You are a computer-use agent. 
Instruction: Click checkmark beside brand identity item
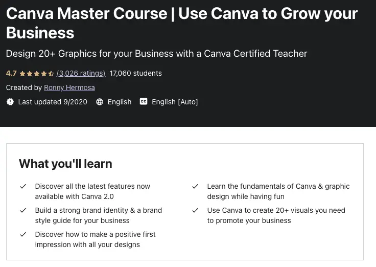tap(23, 210)
